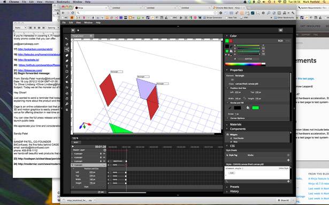The image size is (329, 205).
Task: Collapse the CSS panel
Action: [x=227, y=146]
